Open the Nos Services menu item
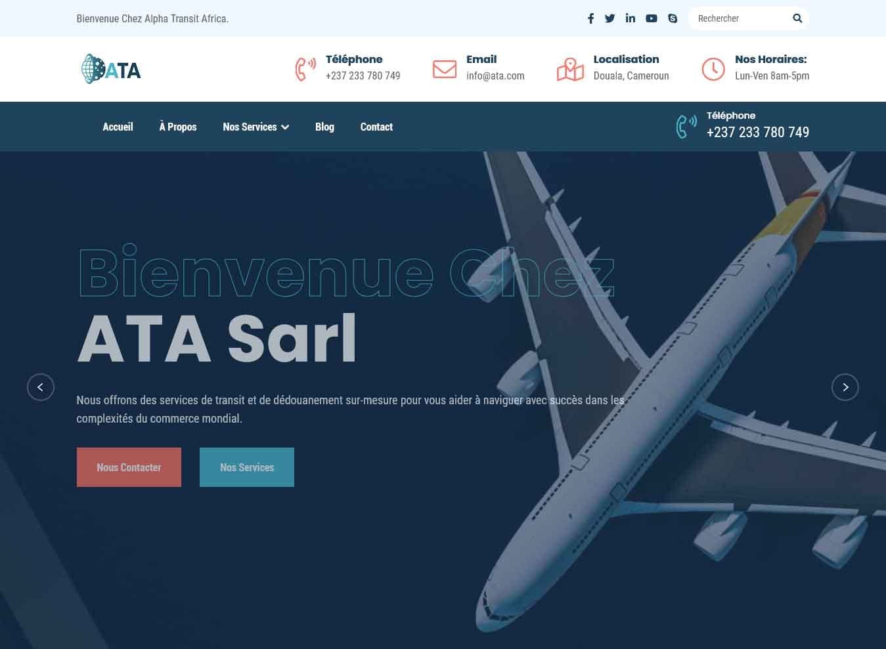This screenshot has height=649, width=886. [x=250, y=127]
